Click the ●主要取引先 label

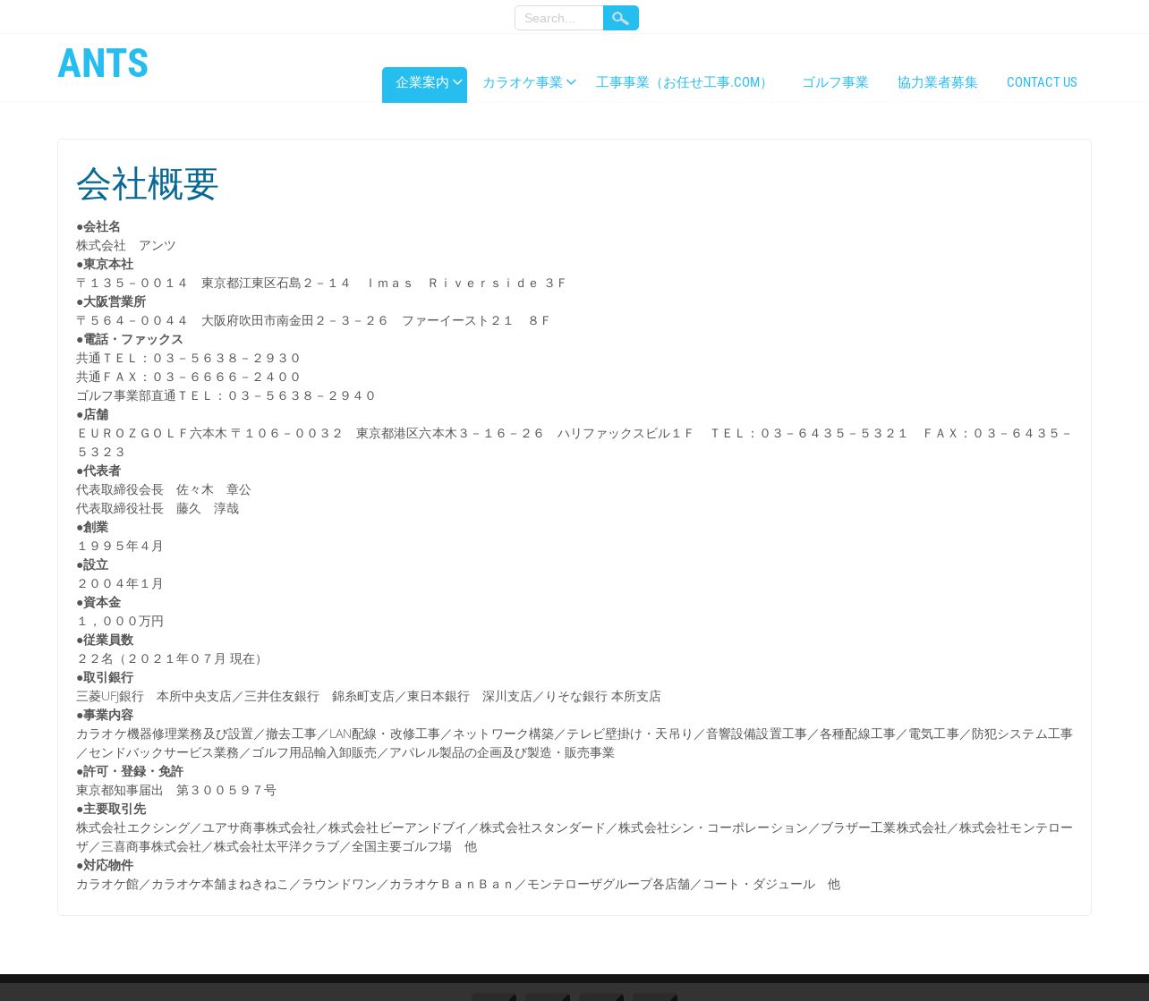[x=111, y=809]
